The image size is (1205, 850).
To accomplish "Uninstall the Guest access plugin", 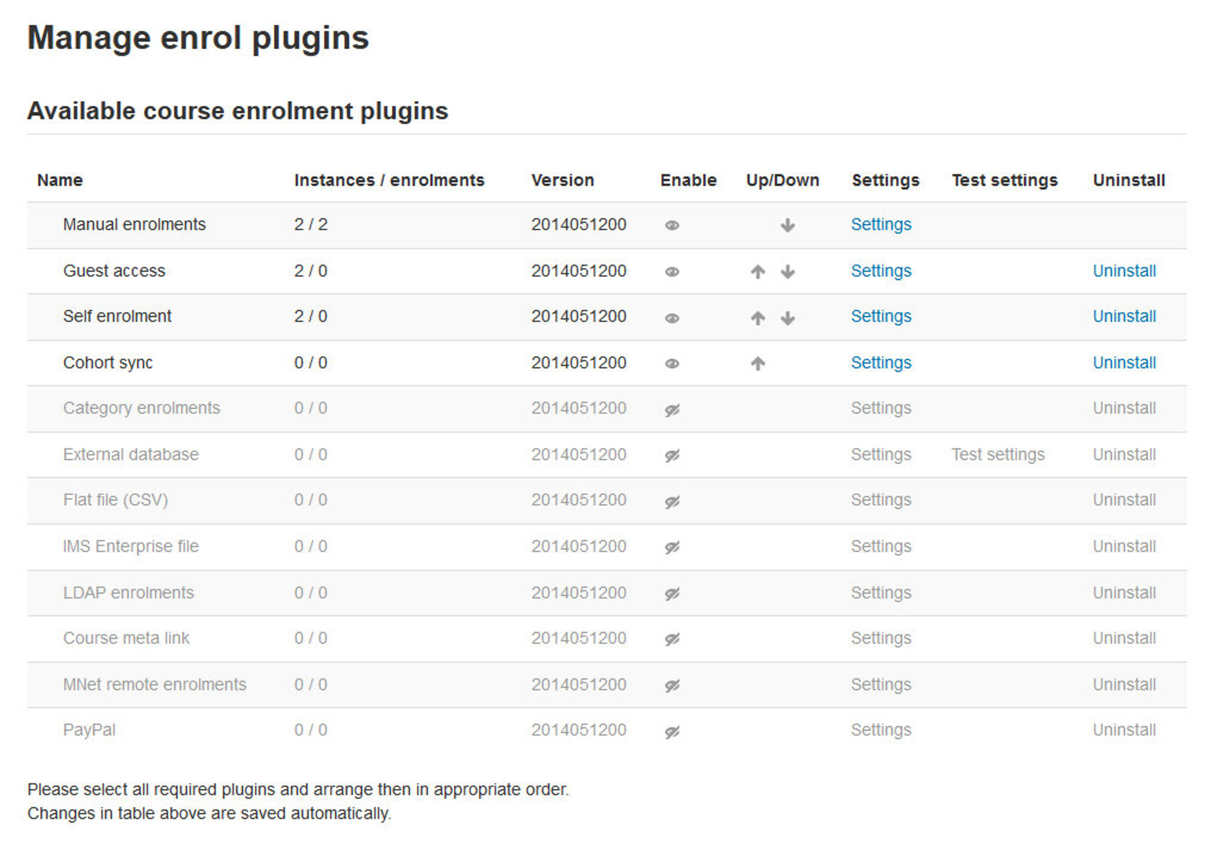I will pos(1125,271).
